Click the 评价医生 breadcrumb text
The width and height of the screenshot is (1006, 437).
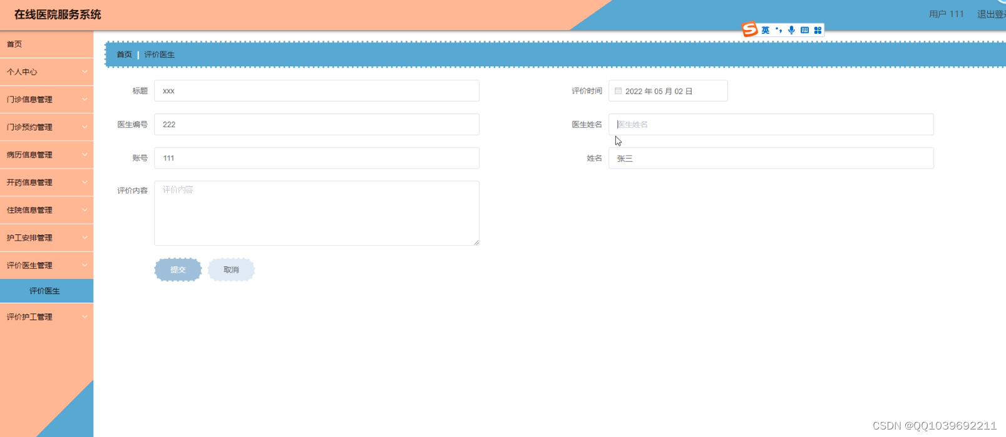tap(160, 54)
